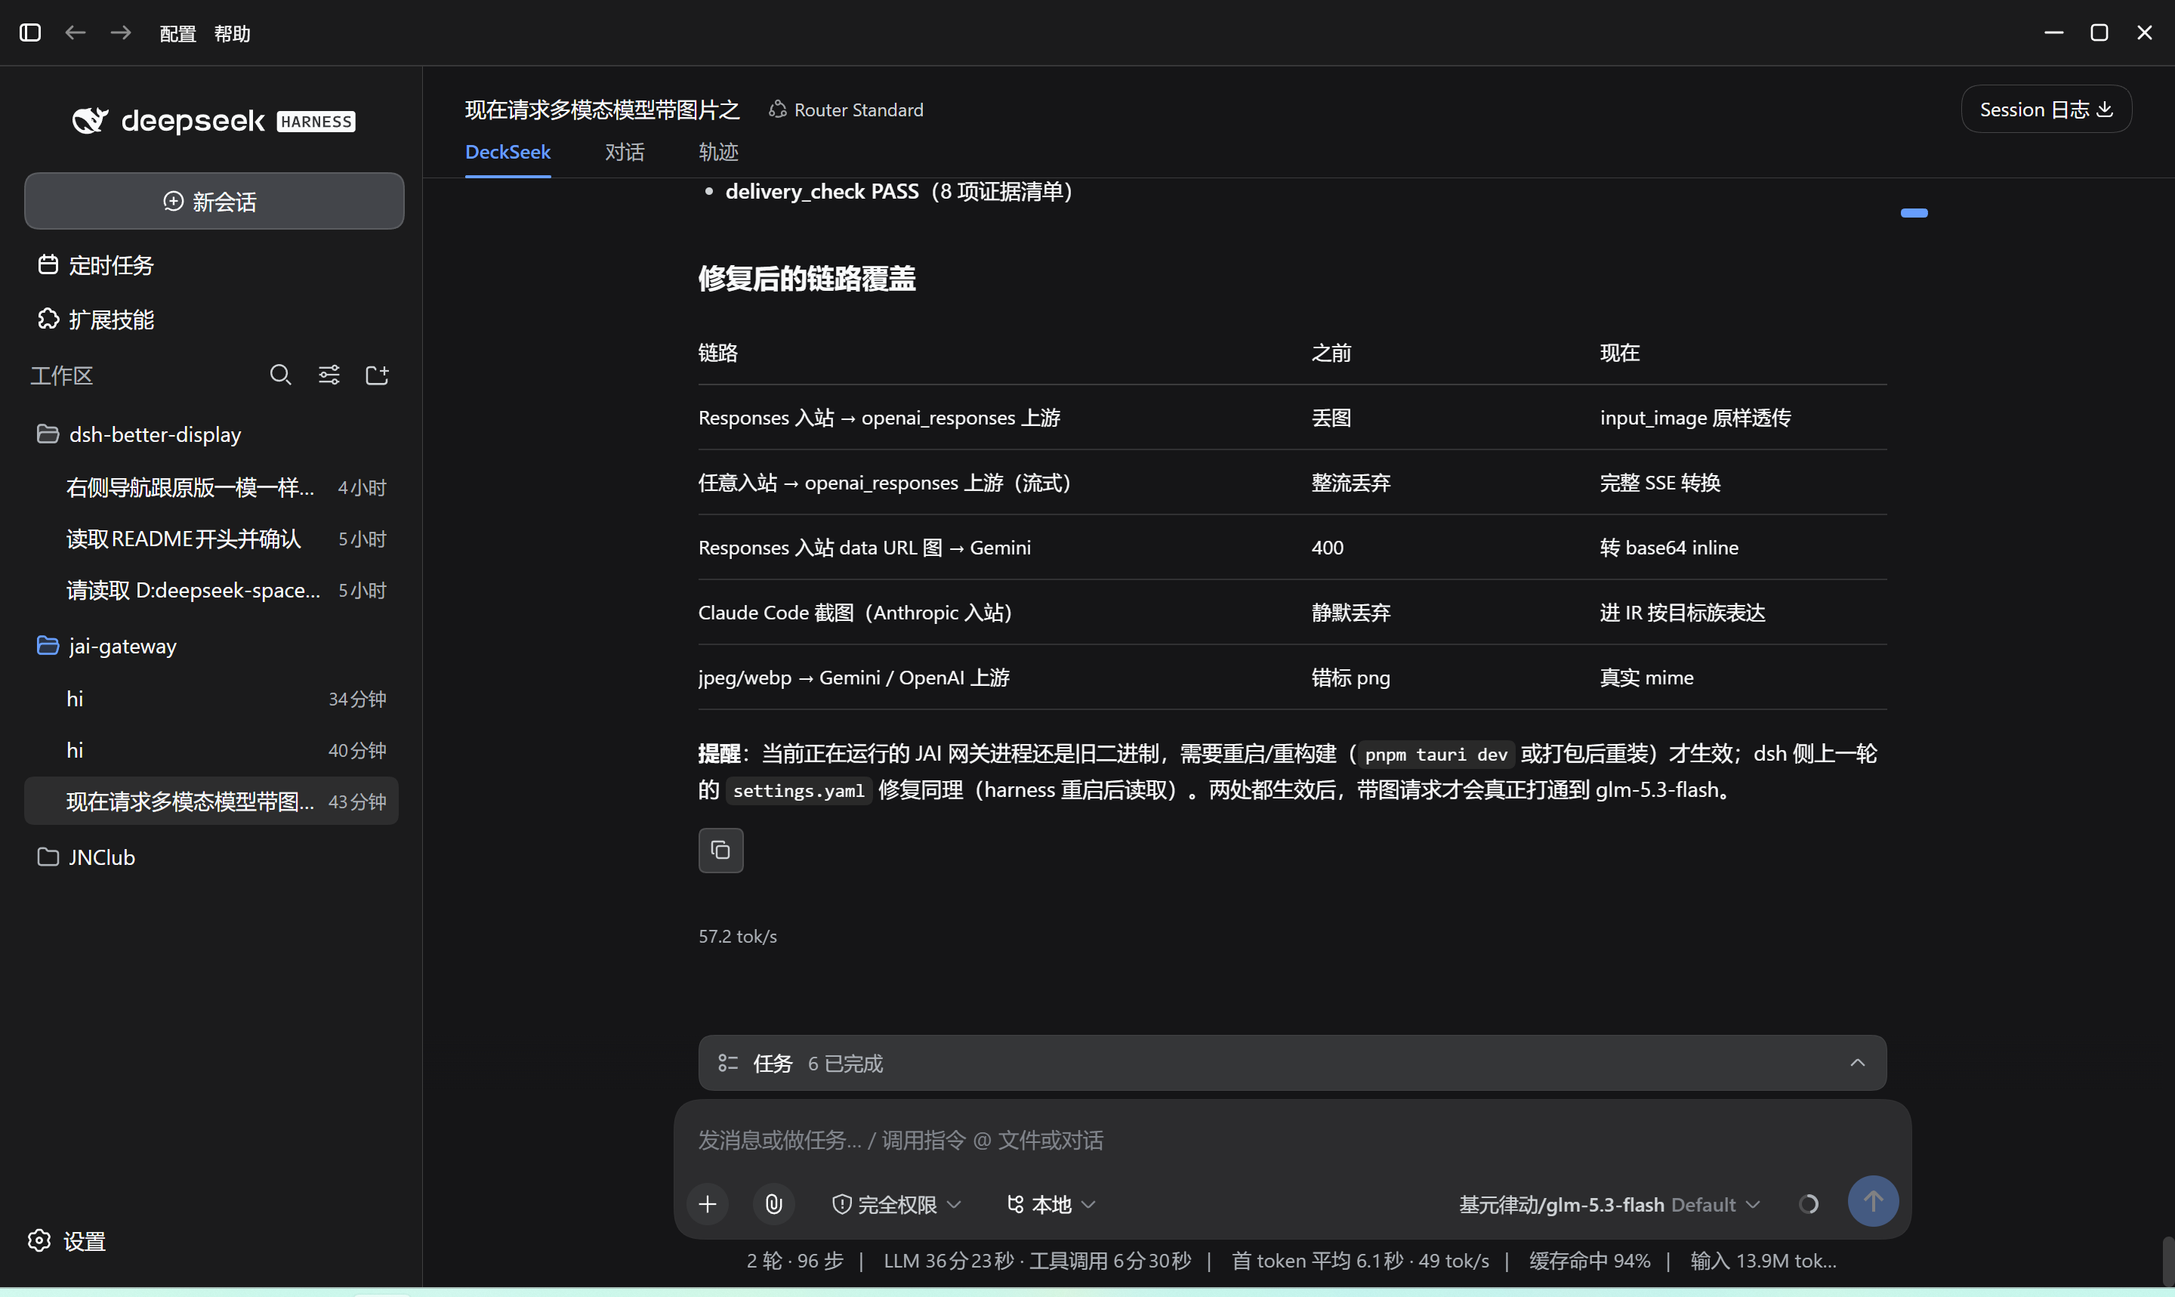
Task: Go forward with the right arrow
Action: (122, 32)
